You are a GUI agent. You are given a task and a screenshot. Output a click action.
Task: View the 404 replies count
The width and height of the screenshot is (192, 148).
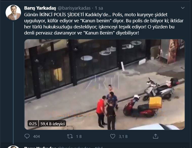click(36, 136)
